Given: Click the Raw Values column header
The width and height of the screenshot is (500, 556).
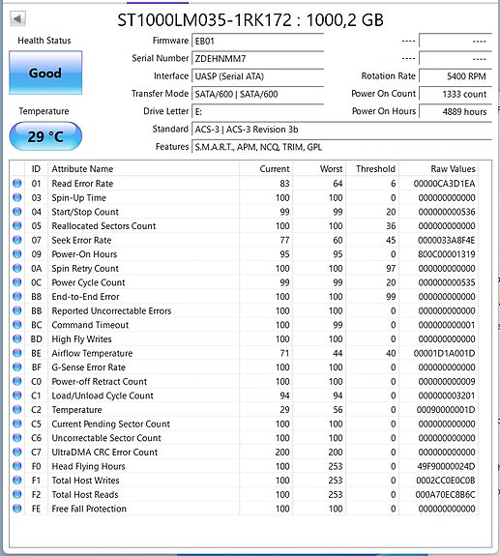Looking at the screenshot, I should click(x=439, y=169).
